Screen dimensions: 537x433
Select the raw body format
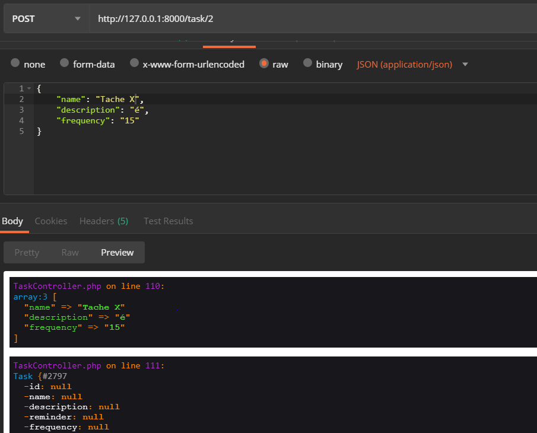coord(274,64)
